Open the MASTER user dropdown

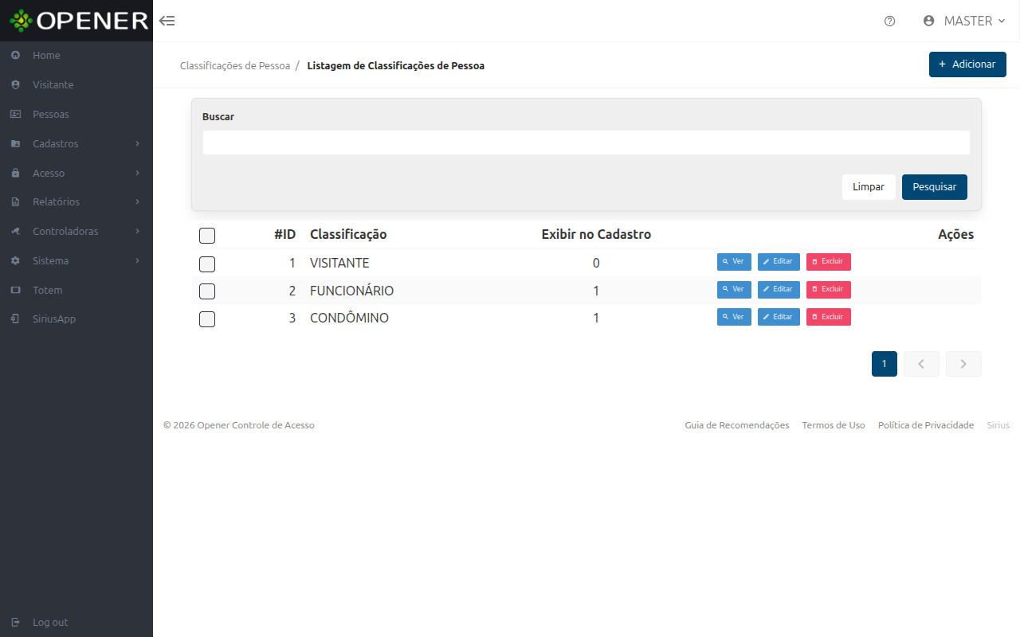tap(964, 21)
